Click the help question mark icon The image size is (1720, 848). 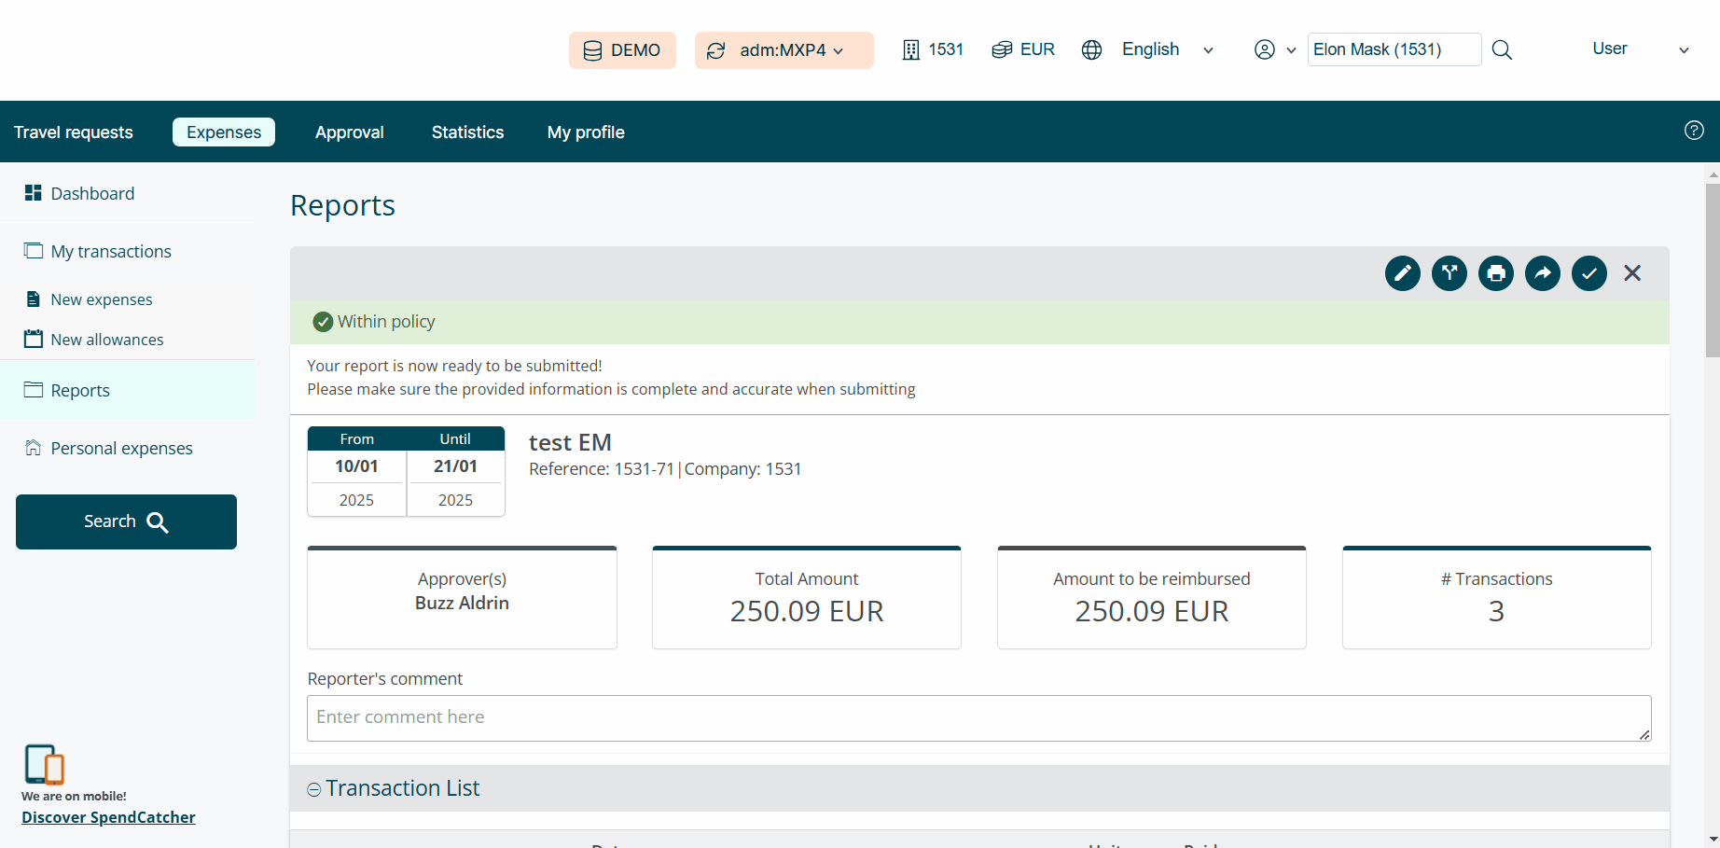pos(1693,131)
